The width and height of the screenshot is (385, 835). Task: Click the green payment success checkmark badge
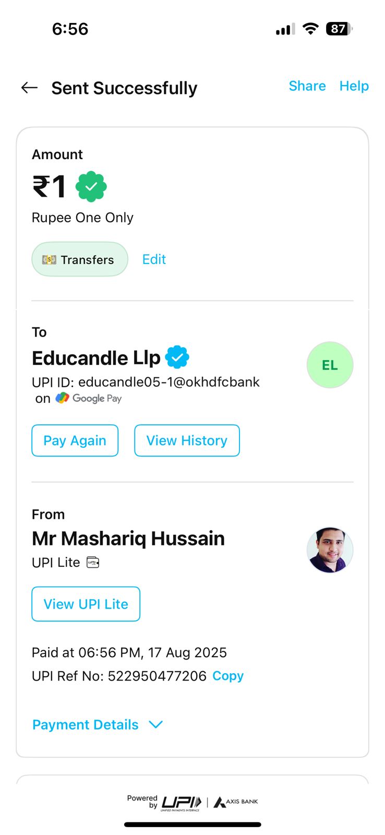(x=91, y=186)
